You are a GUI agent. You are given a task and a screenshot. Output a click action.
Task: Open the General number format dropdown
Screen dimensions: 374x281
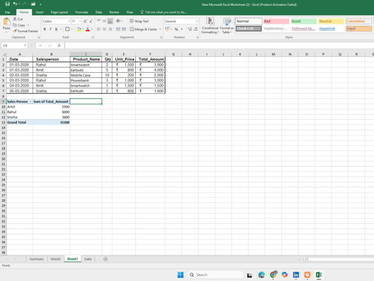(197, 21)
